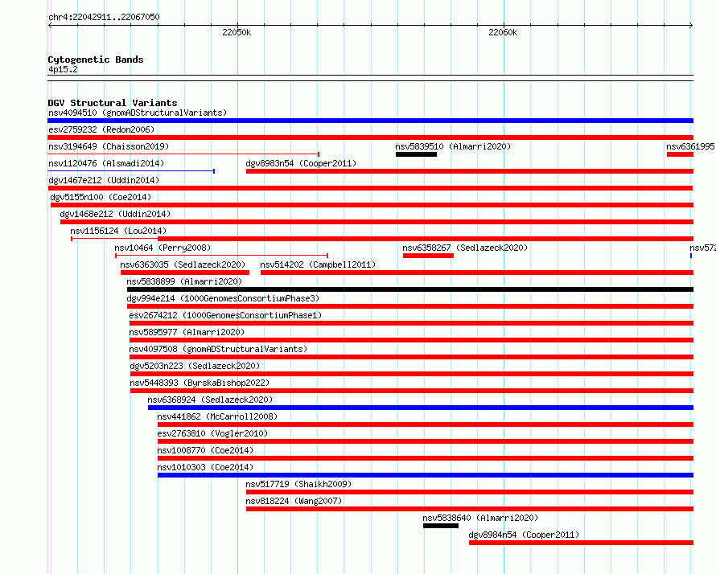Click the 22050k ruler position label
This screenshot has width=716, height=574.
click(237, 32)
